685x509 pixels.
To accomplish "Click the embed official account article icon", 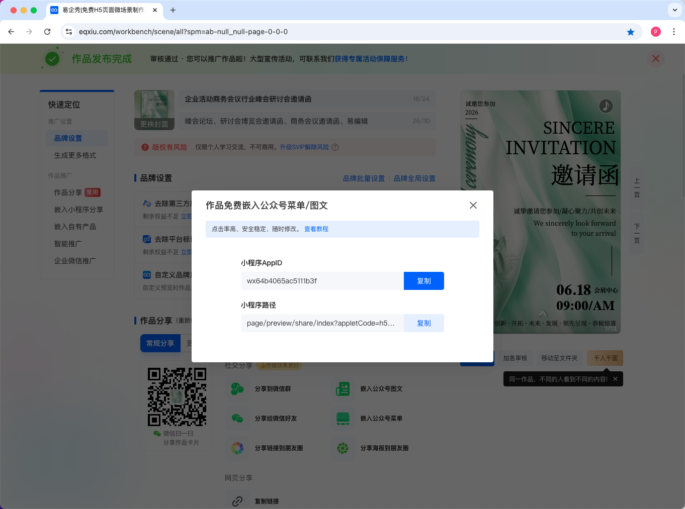I will pyautogui.click(x=343, y=388).
